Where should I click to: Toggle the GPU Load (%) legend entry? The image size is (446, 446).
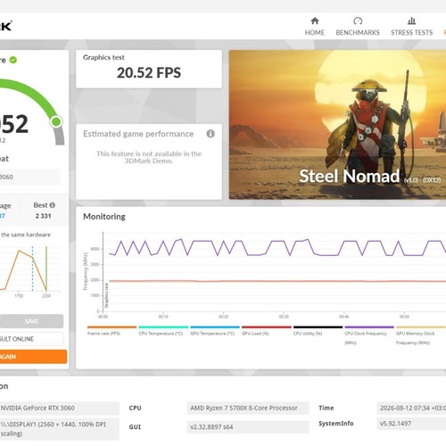click(x=267, y=331)
